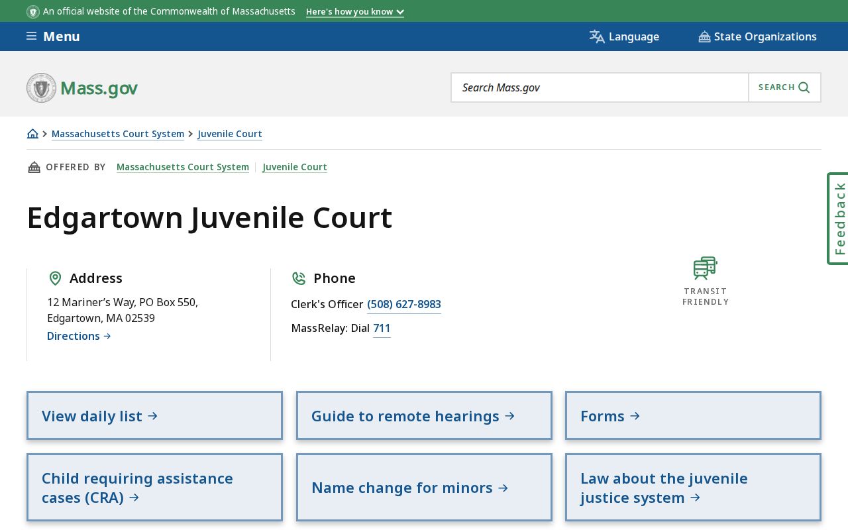Viewport: 848px width, 530px height.
Task: Click the TRANSIT FRIENDLY label
Action: [x=706, y=296]
